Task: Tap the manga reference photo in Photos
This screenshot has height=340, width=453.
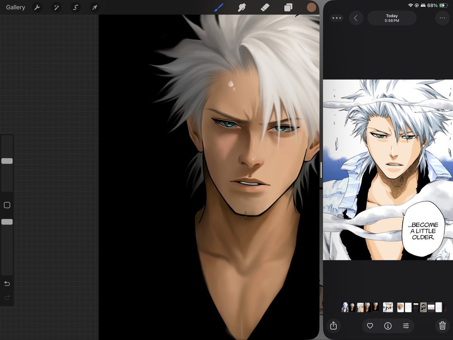Action: tap(388, 170)
